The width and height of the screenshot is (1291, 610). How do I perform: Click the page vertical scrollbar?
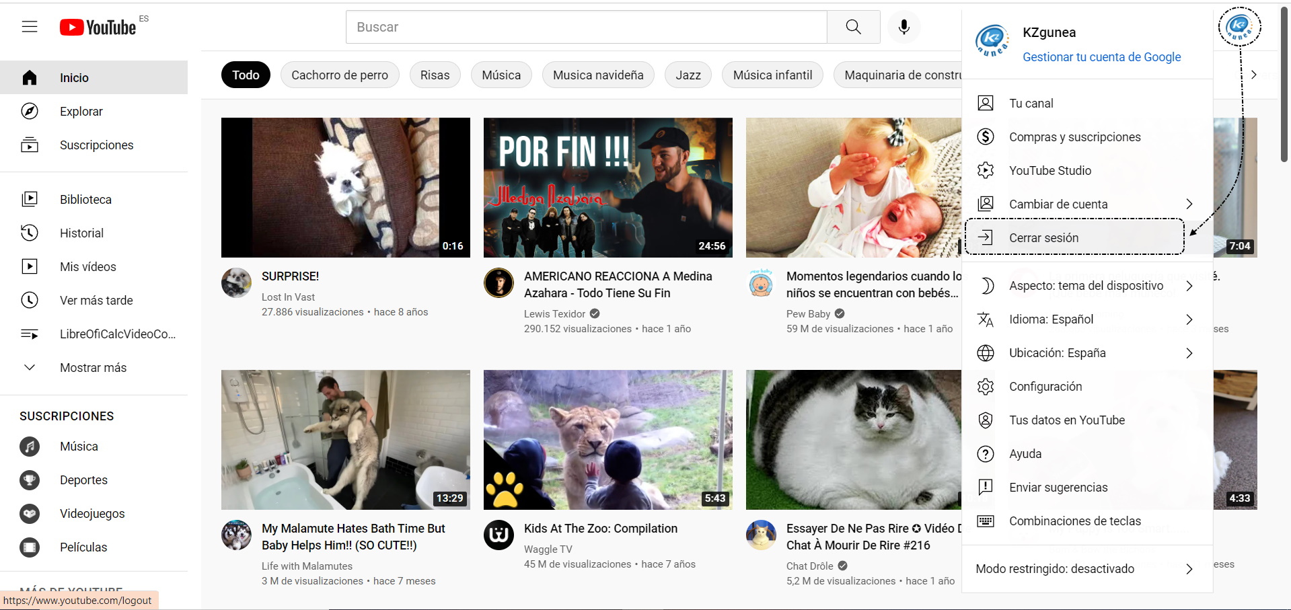(1284, 84)
